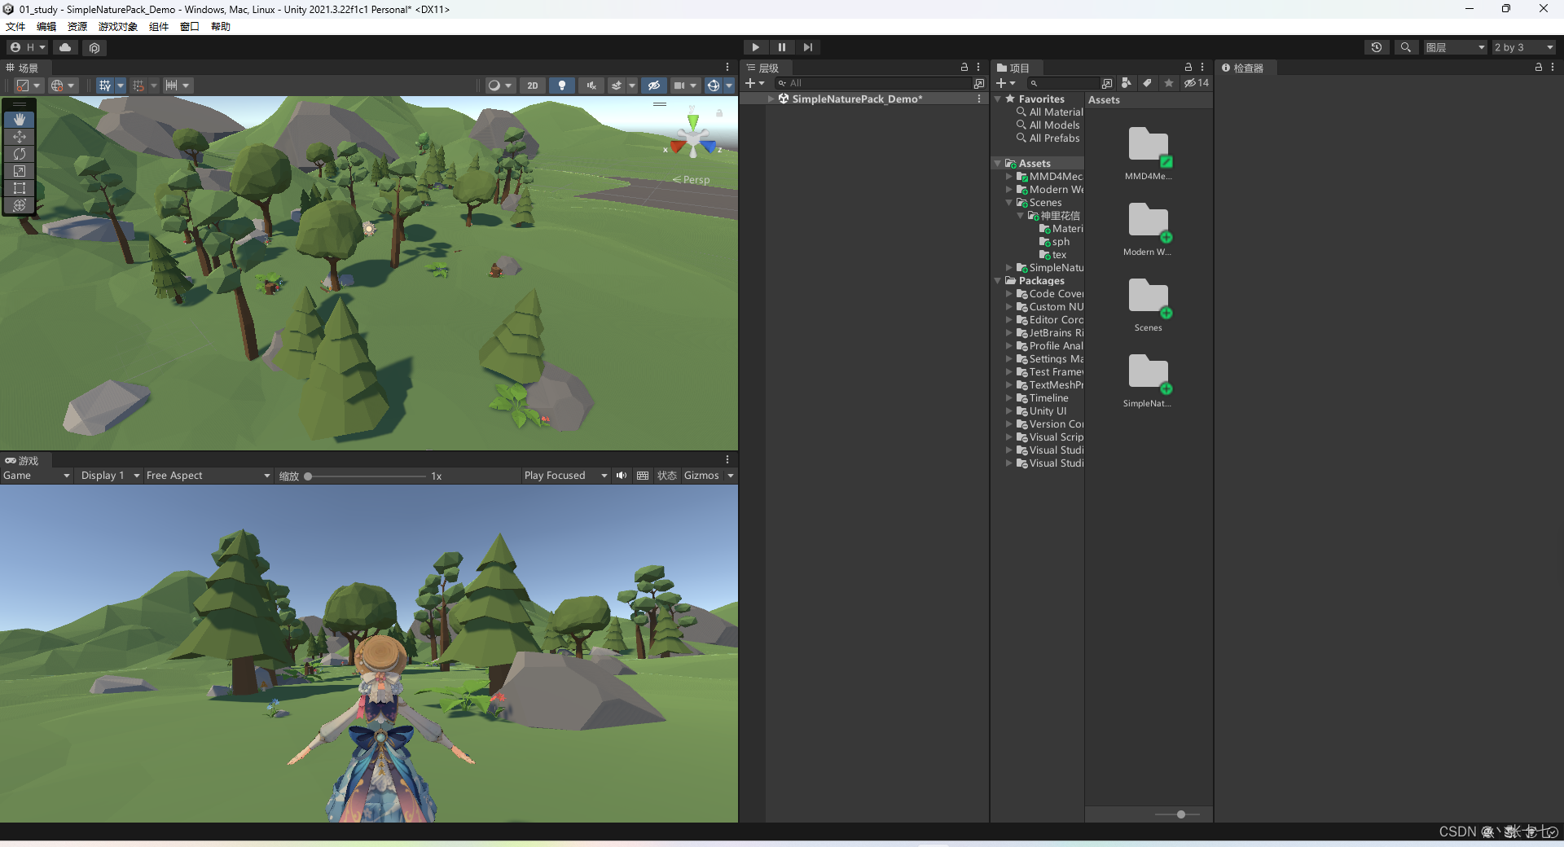The image size is (1564, 847).
Task: Switch to the 游戏 (Game) tab
Action: point(23,460)
